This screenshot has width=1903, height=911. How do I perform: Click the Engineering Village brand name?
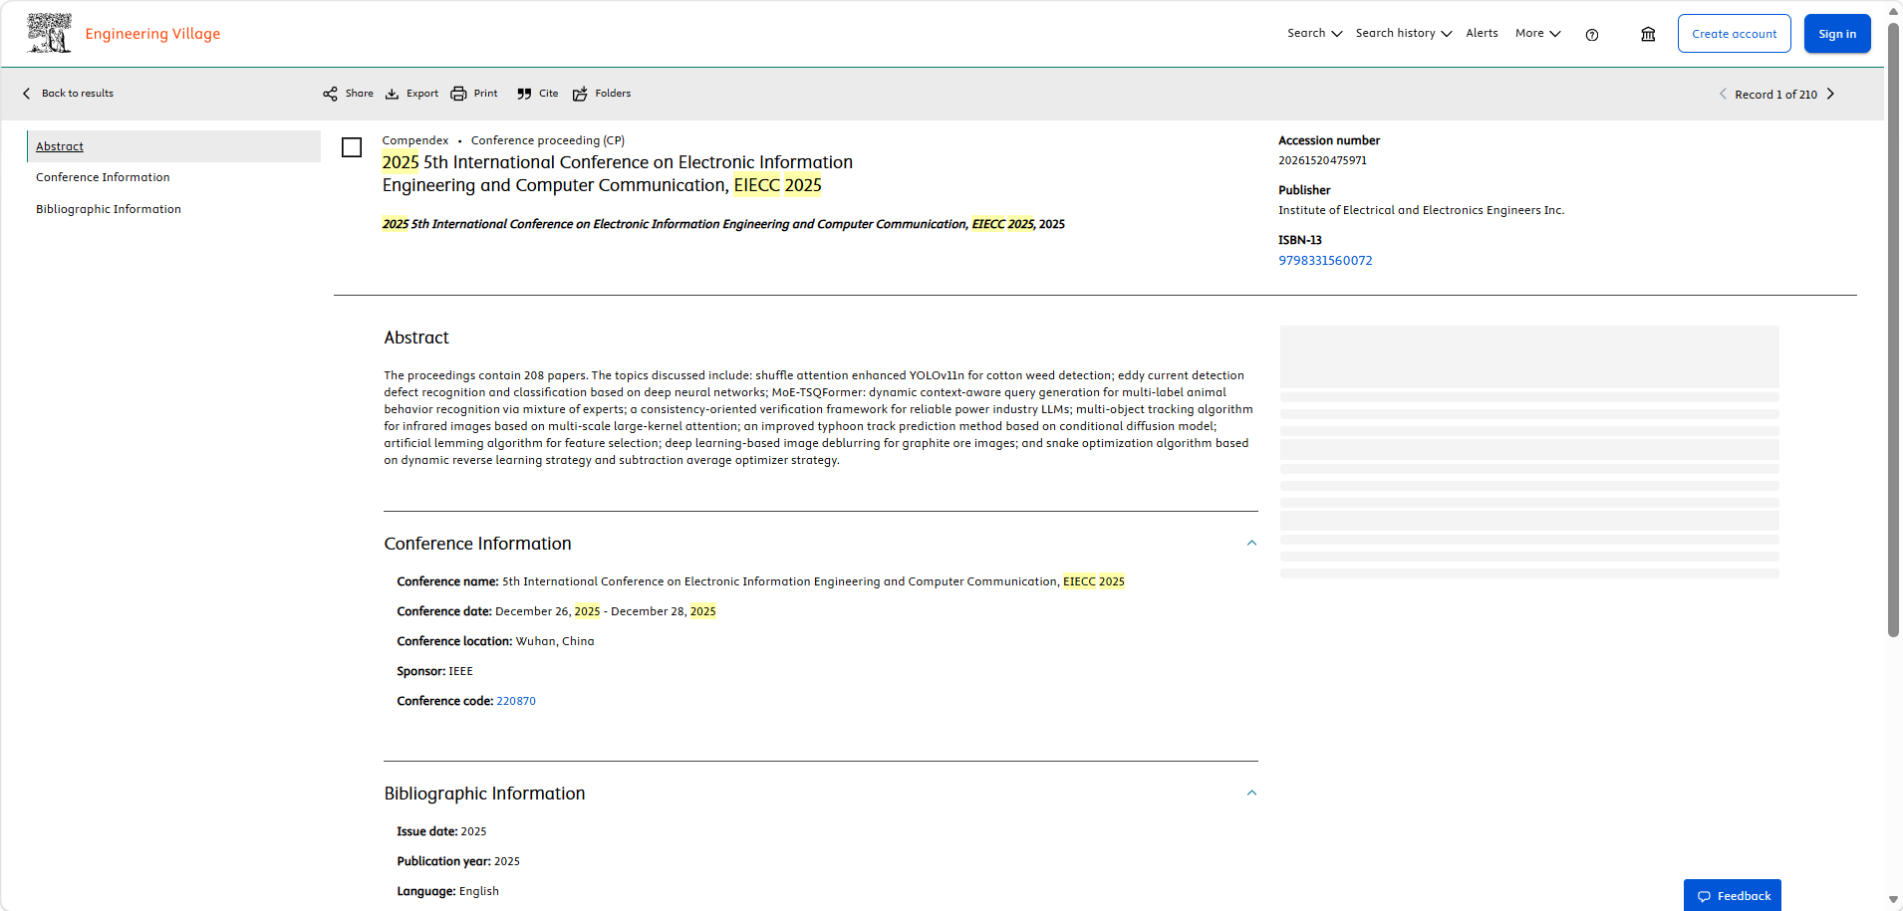152,34
